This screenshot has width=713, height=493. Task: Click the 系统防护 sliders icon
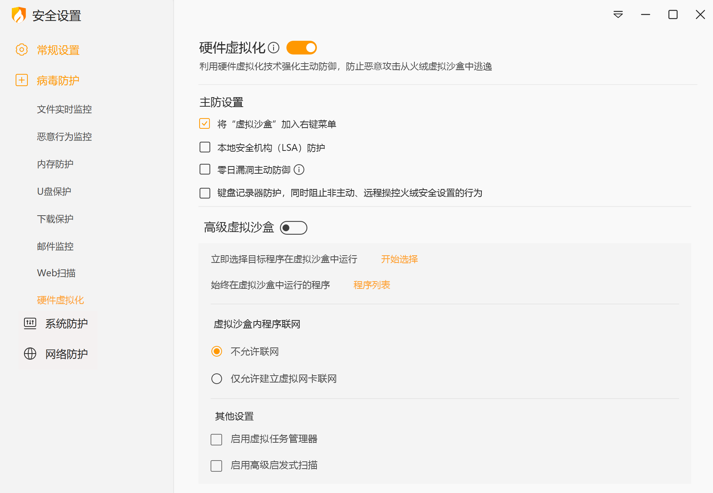[30, 323]
